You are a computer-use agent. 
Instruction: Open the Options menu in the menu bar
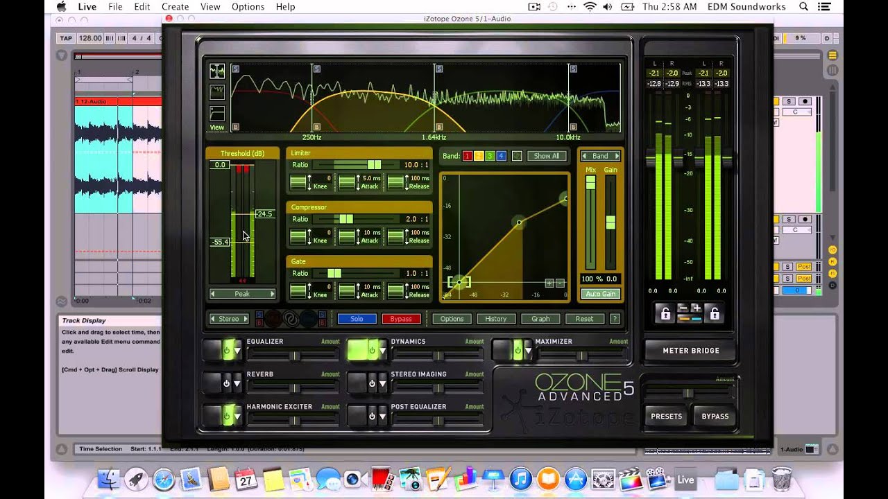point(248,7)
